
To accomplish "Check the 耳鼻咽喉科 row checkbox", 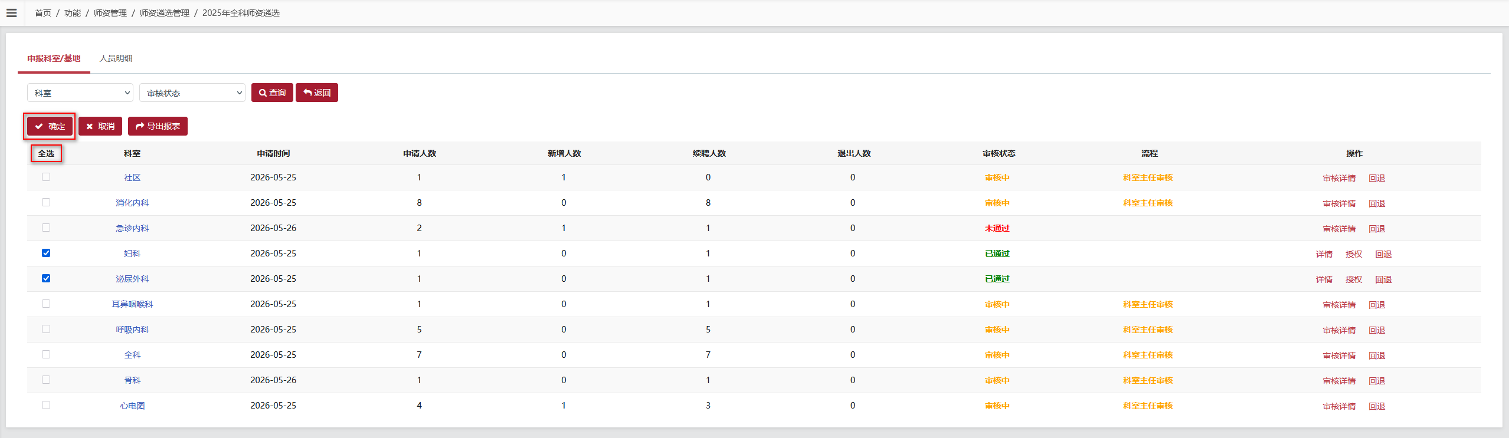I will (46, 304).
